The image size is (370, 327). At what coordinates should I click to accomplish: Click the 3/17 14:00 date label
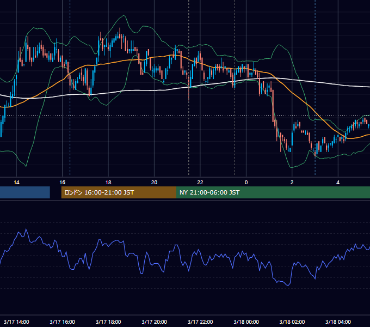[16, 322]
